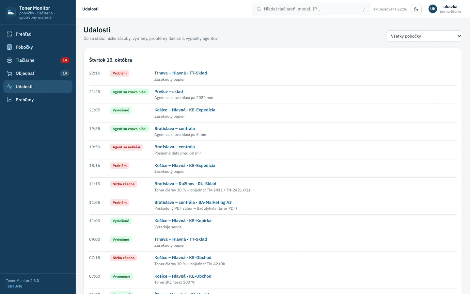Click the Objednať shopping cart icon
Screen dimensions: 470x294
[9, 73]
